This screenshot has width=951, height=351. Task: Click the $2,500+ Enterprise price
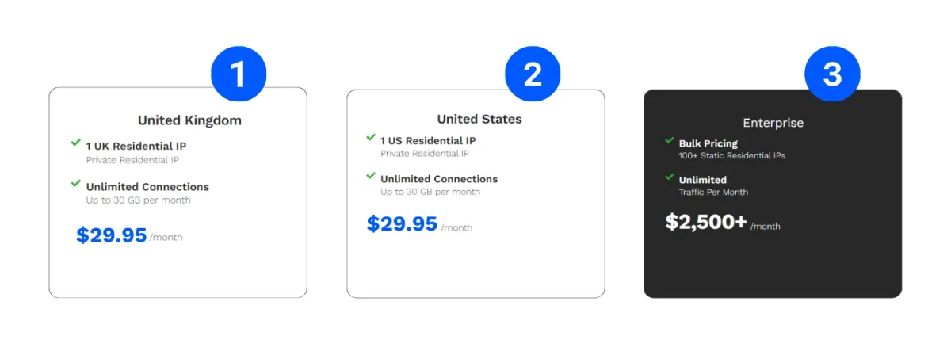click(706, 222)
